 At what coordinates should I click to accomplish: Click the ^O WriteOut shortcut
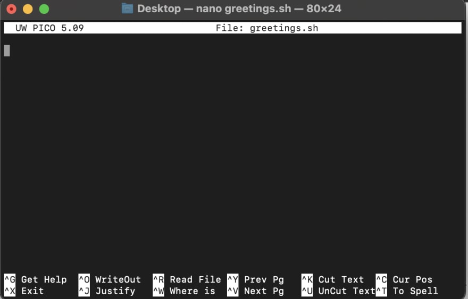click(110, 280)
